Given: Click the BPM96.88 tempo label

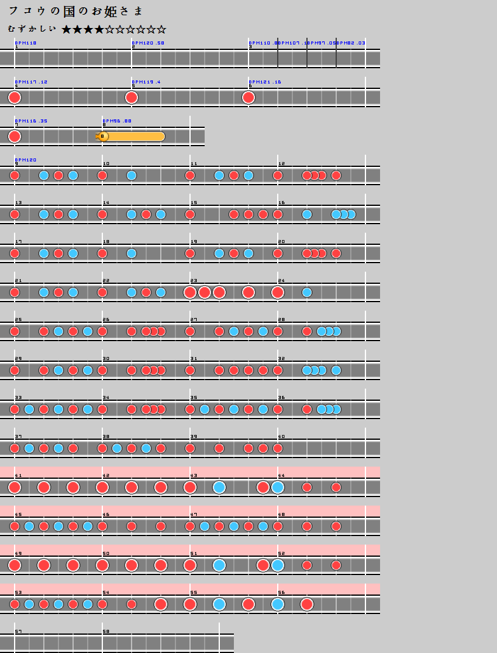Looking at the screenshot, I should pyautogui.click(x=118, y=121).
